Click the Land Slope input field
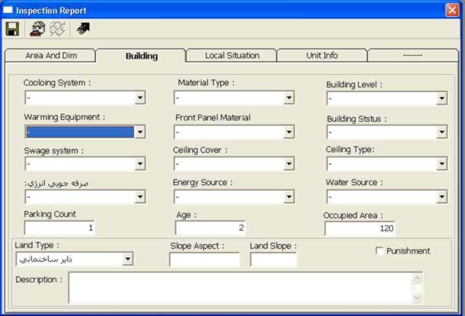The height and width of the screenshot is (316, 465). (x=273, y=260)
